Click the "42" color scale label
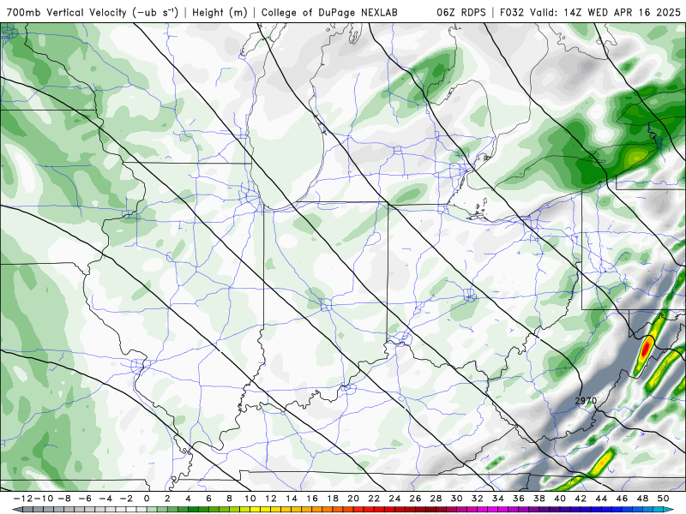The height and width of the screenshot is (514, 686). coord(581,499)
